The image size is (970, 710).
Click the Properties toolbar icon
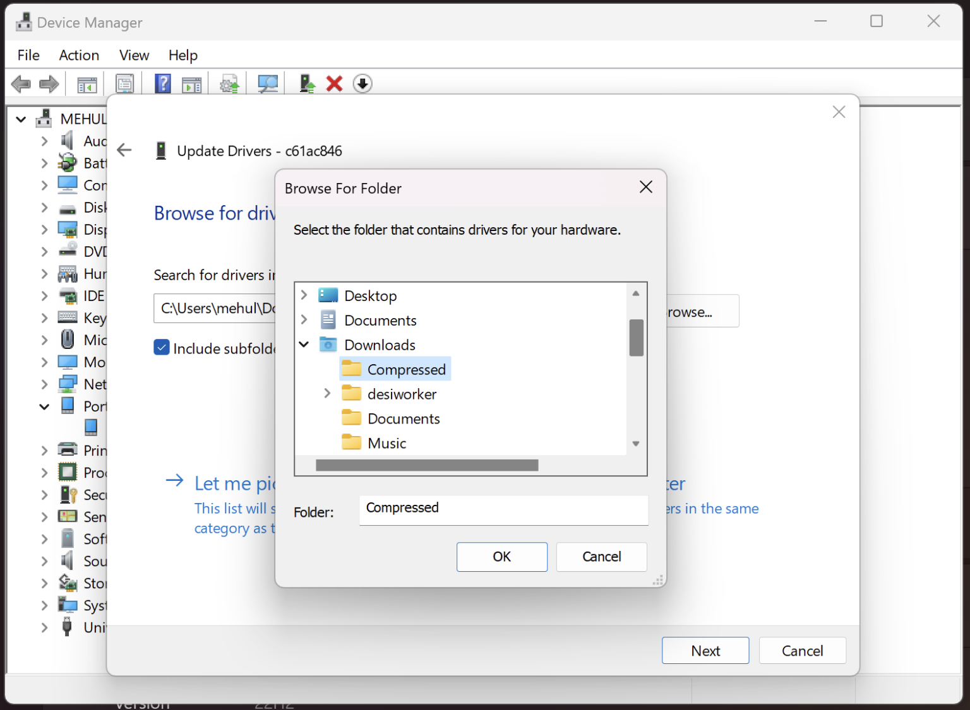pos(125,83)
